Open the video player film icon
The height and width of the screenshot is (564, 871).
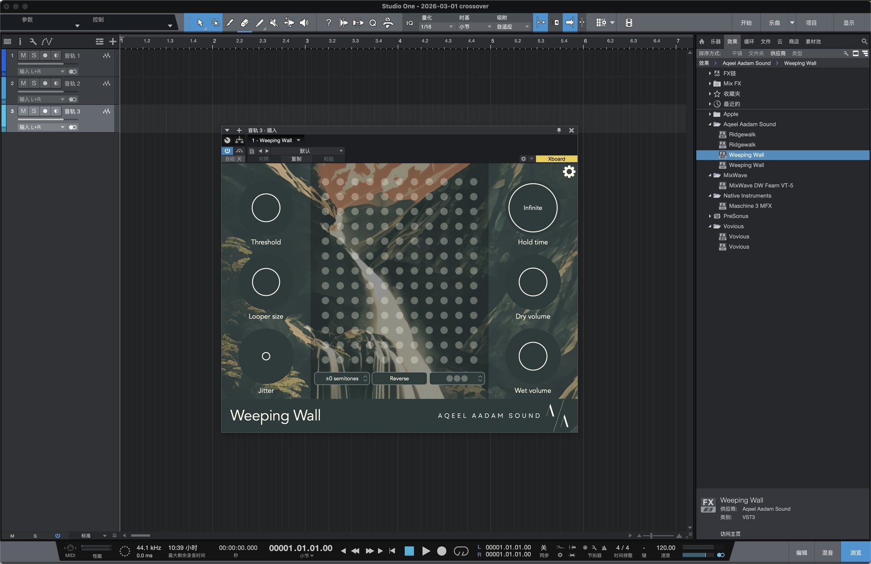click(x=629, y=23)
